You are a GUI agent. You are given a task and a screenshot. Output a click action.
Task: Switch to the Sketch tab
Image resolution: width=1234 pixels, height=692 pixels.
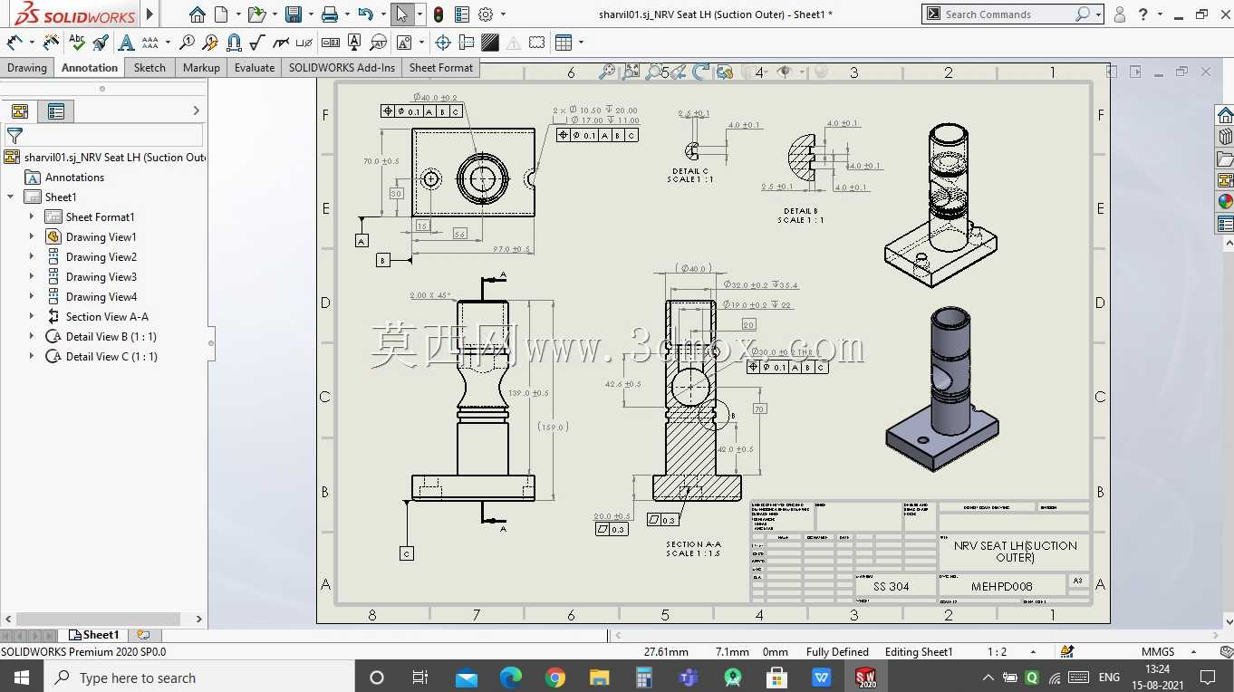(x=149, y=68)
